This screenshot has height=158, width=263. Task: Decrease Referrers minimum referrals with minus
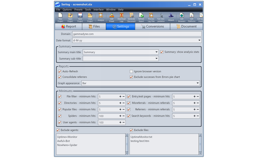(x=198, y=110)
